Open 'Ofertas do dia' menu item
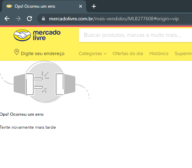Image resolution: width=192 pixels, height=168 pixels. pos(128,54)
